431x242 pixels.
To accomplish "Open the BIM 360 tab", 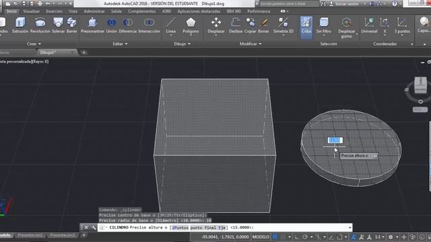I will click(x=234, y=11).
